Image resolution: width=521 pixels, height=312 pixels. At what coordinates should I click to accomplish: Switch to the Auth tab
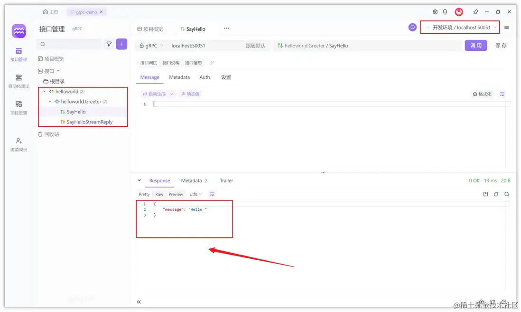pos(205,77)
